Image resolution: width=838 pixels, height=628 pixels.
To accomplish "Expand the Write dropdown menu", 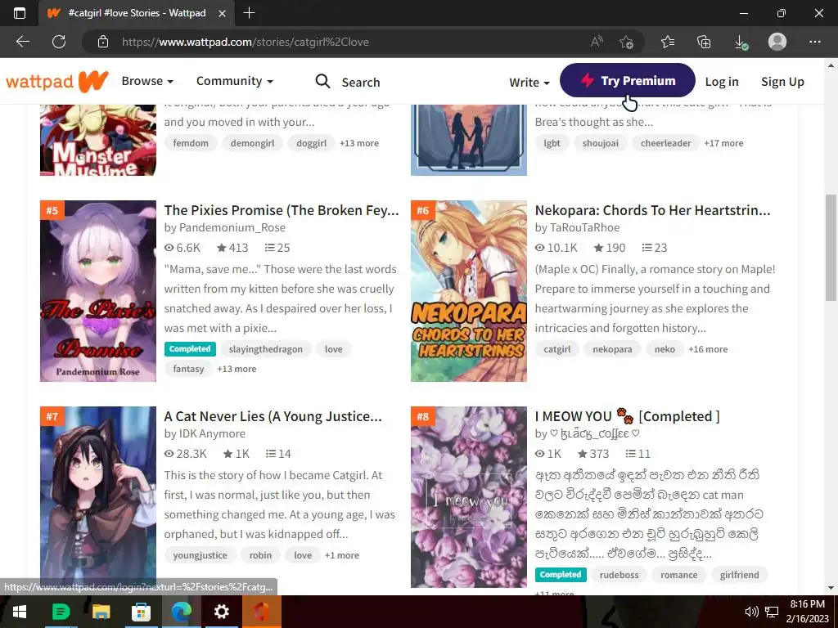I will tap(529, 83).
